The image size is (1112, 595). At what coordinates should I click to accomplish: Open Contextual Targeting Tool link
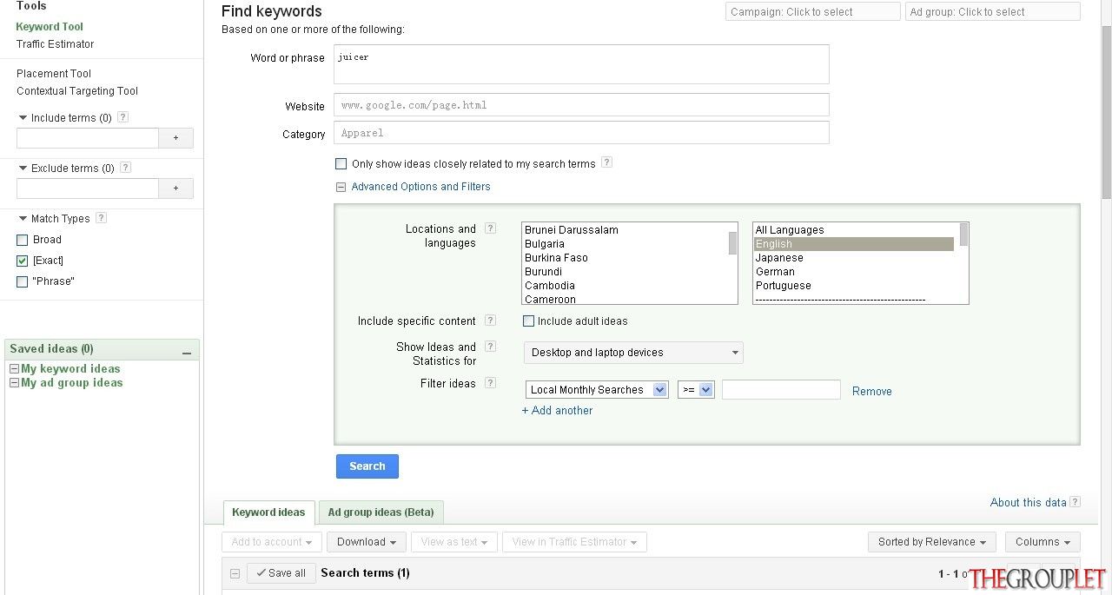77,91
